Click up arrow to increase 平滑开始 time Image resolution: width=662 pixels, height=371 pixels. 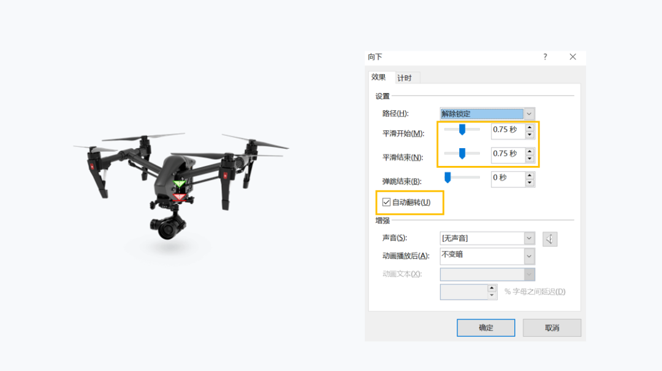tap(530, 127)
